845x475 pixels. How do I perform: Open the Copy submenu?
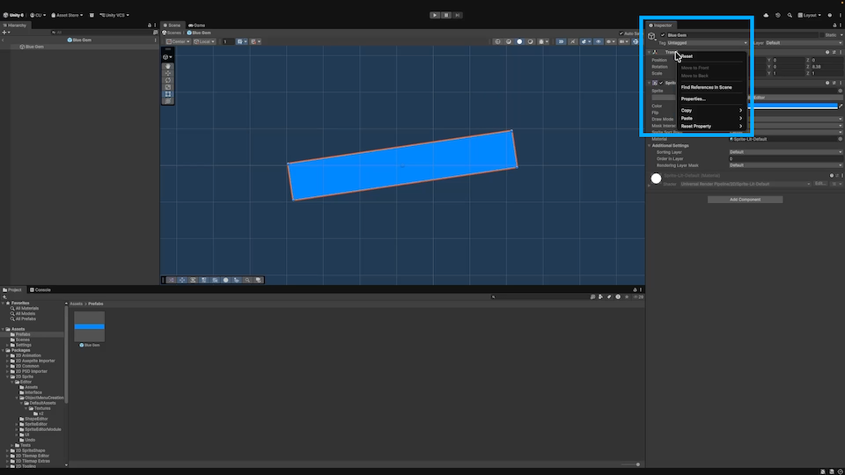point(711,111)
